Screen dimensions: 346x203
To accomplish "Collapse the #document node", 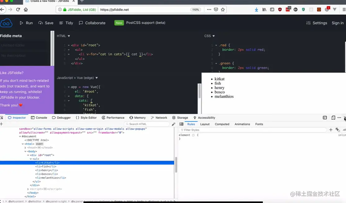I will pos(20,136).
